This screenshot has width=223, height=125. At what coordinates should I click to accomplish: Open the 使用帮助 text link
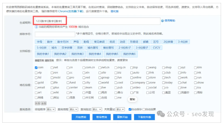coord(170,21)
